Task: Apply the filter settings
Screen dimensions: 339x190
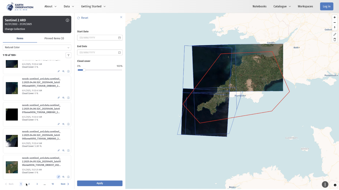Action: [x=100, y=183]
